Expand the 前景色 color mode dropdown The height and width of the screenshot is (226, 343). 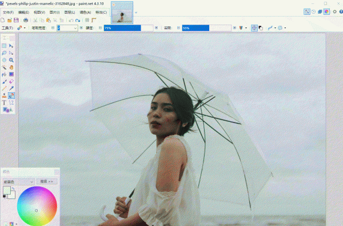point(18,182)
